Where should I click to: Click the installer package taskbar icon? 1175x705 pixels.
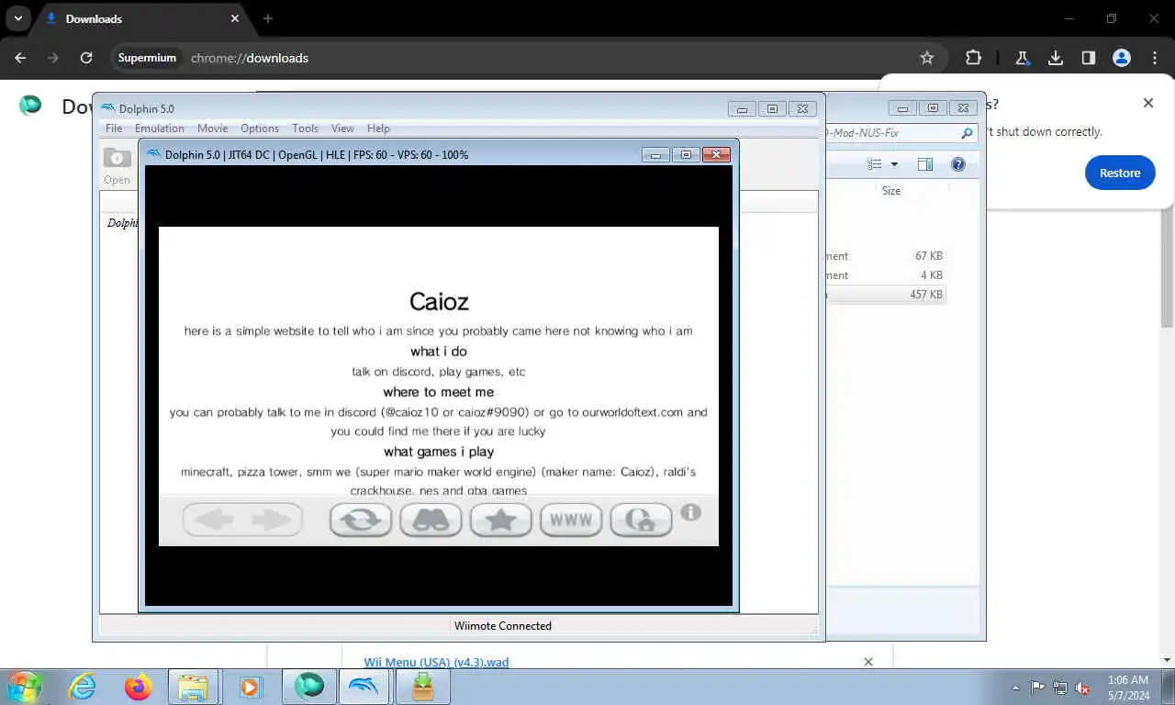[422, 687]
